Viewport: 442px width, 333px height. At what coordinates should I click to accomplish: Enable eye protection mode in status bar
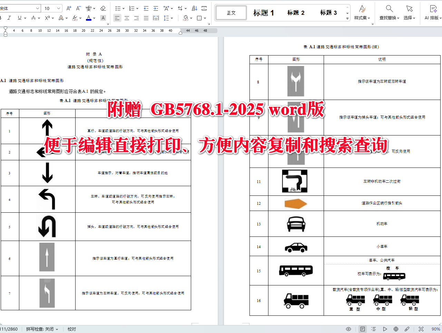coord(348,329)
